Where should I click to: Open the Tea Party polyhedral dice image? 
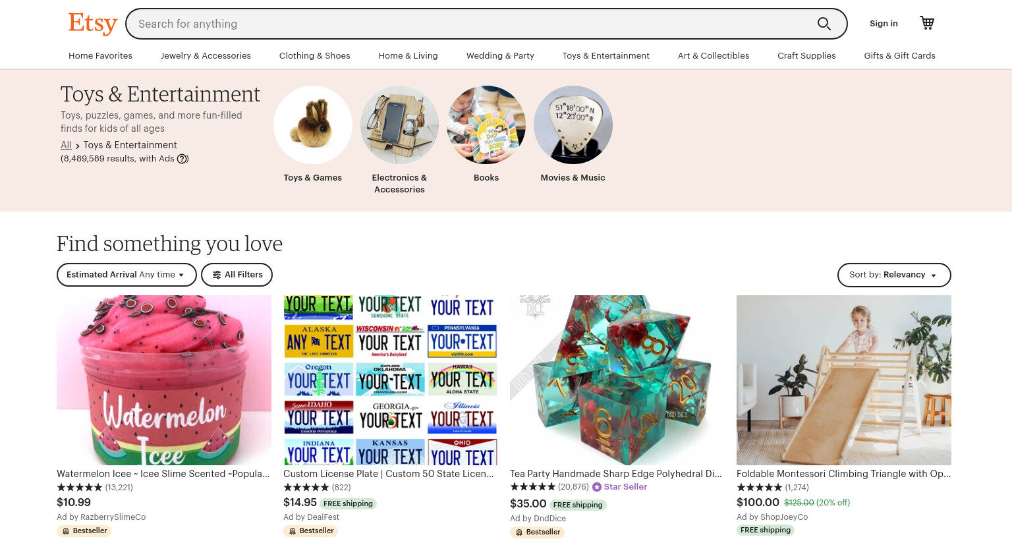click(617, 380)
